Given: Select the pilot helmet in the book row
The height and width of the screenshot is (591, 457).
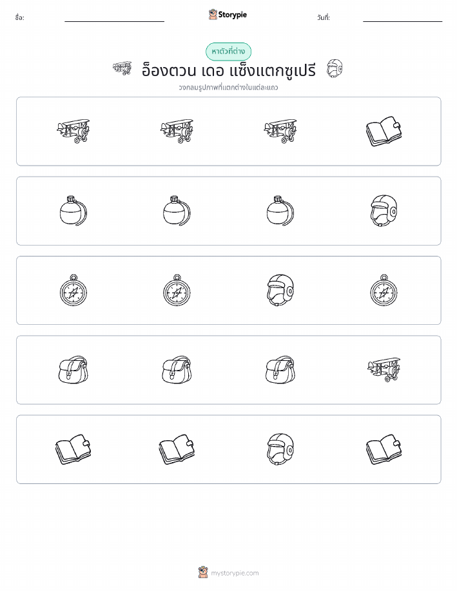Looking at the screenshot, I should point(280,449).
